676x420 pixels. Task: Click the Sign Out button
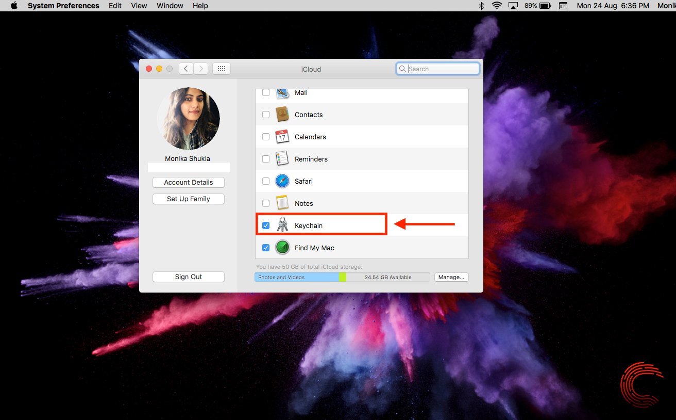(189, 277)
